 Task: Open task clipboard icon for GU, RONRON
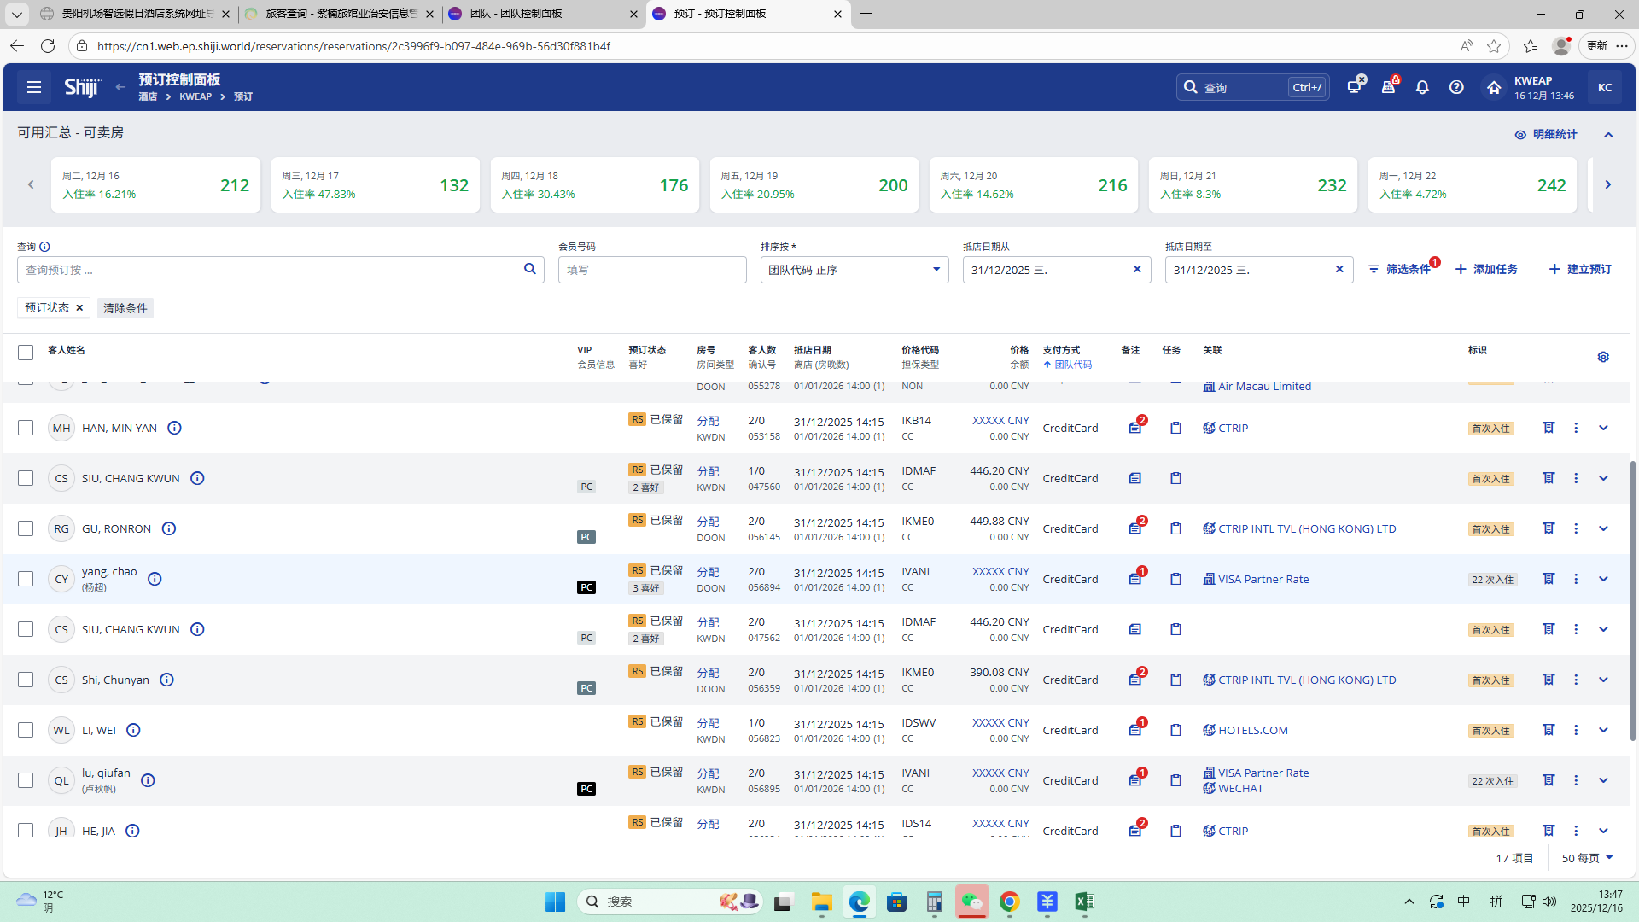click(1175, 529)
